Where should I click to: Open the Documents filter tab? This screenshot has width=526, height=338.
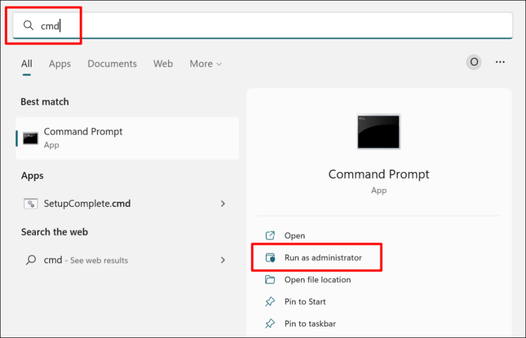[112, 64]
